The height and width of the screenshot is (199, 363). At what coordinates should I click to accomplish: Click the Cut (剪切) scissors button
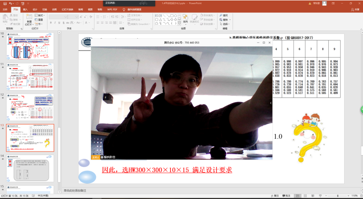[x=14, y=15]
